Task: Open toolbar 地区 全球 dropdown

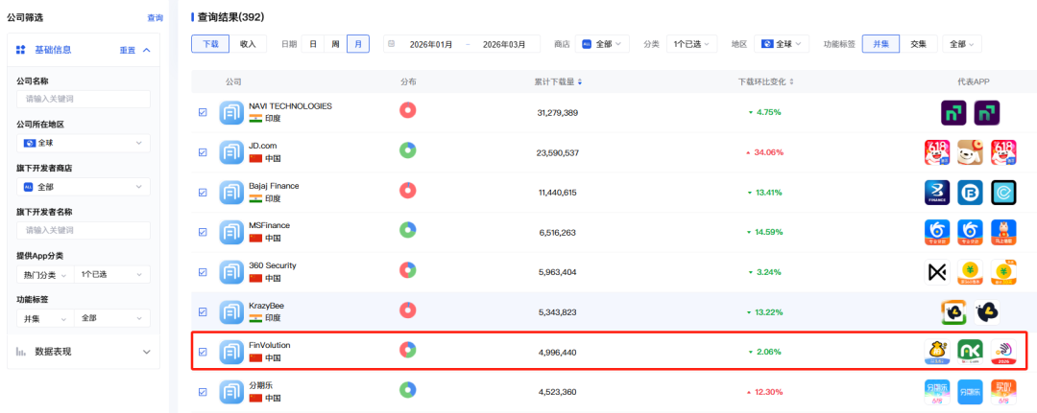Action: click(x=782, y=44)
